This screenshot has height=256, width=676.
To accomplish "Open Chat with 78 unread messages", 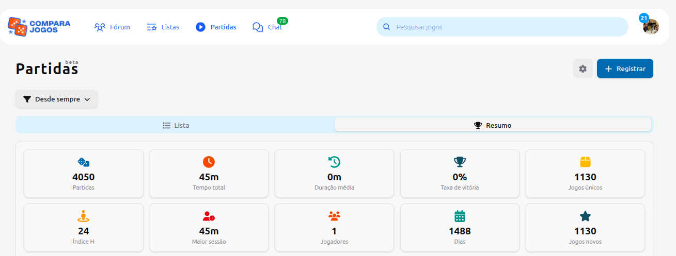I will 268,27.
